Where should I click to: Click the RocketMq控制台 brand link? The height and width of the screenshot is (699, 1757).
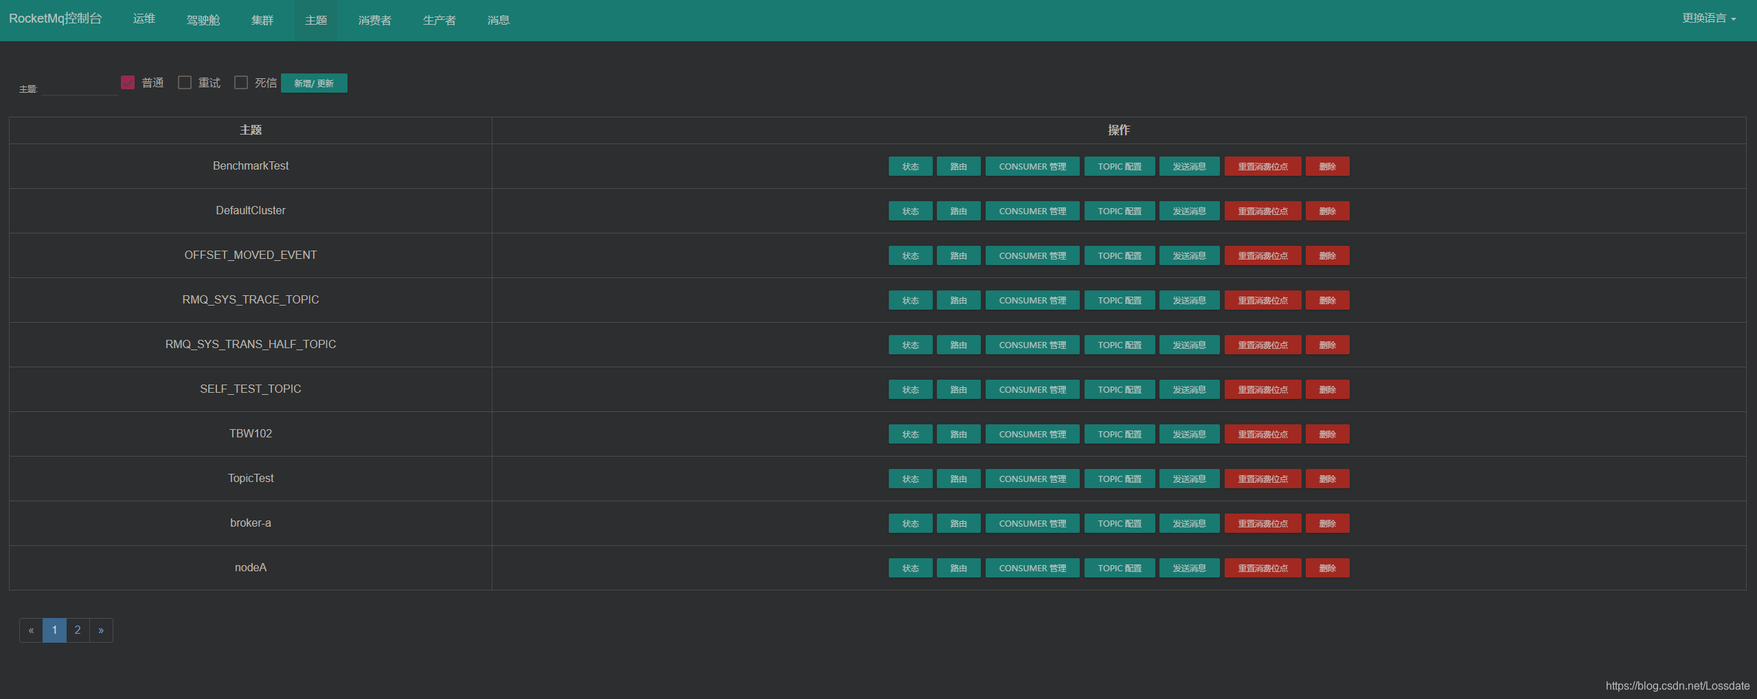[55, 19]
